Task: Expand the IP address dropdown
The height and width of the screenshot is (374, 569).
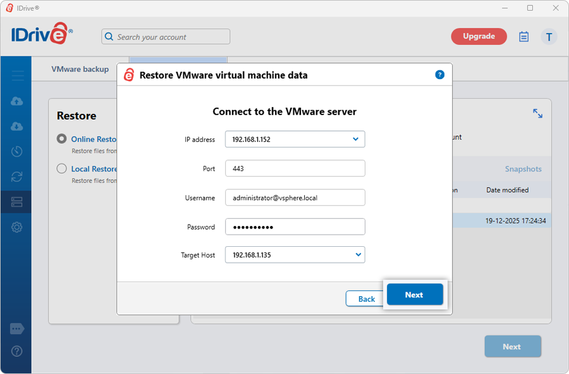Action: [x=355, y=139]
